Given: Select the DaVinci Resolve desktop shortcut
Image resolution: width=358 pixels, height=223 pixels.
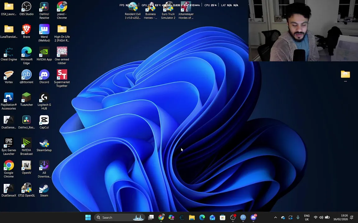Looking at the screenshot, I should (x=44, y=11).
